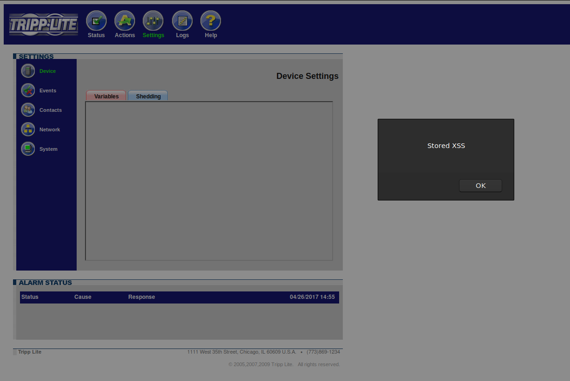Image resolution: width=570 pixels, height=381 pixels.
Task: Click the All rights reserved link
Action: [x=319, y=364]
